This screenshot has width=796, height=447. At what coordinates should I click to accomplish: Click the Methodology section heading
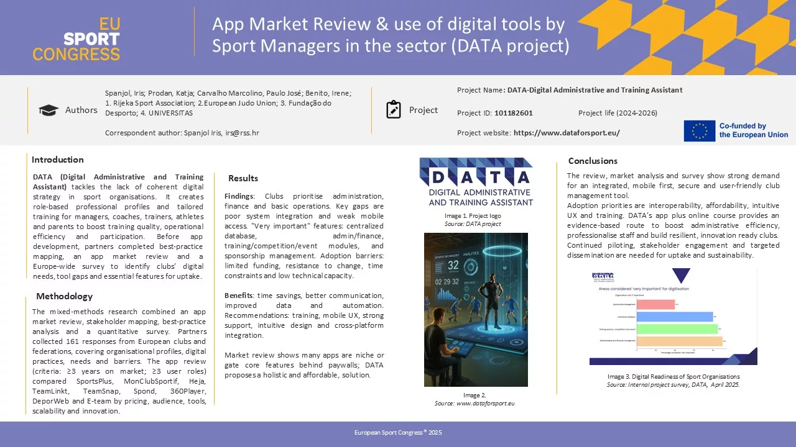(64, 296)
